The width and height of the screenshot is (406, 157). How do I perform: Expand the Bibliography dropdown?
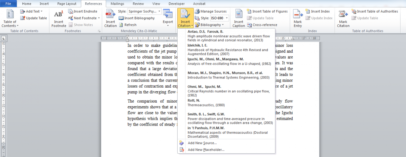pos(209,25)
